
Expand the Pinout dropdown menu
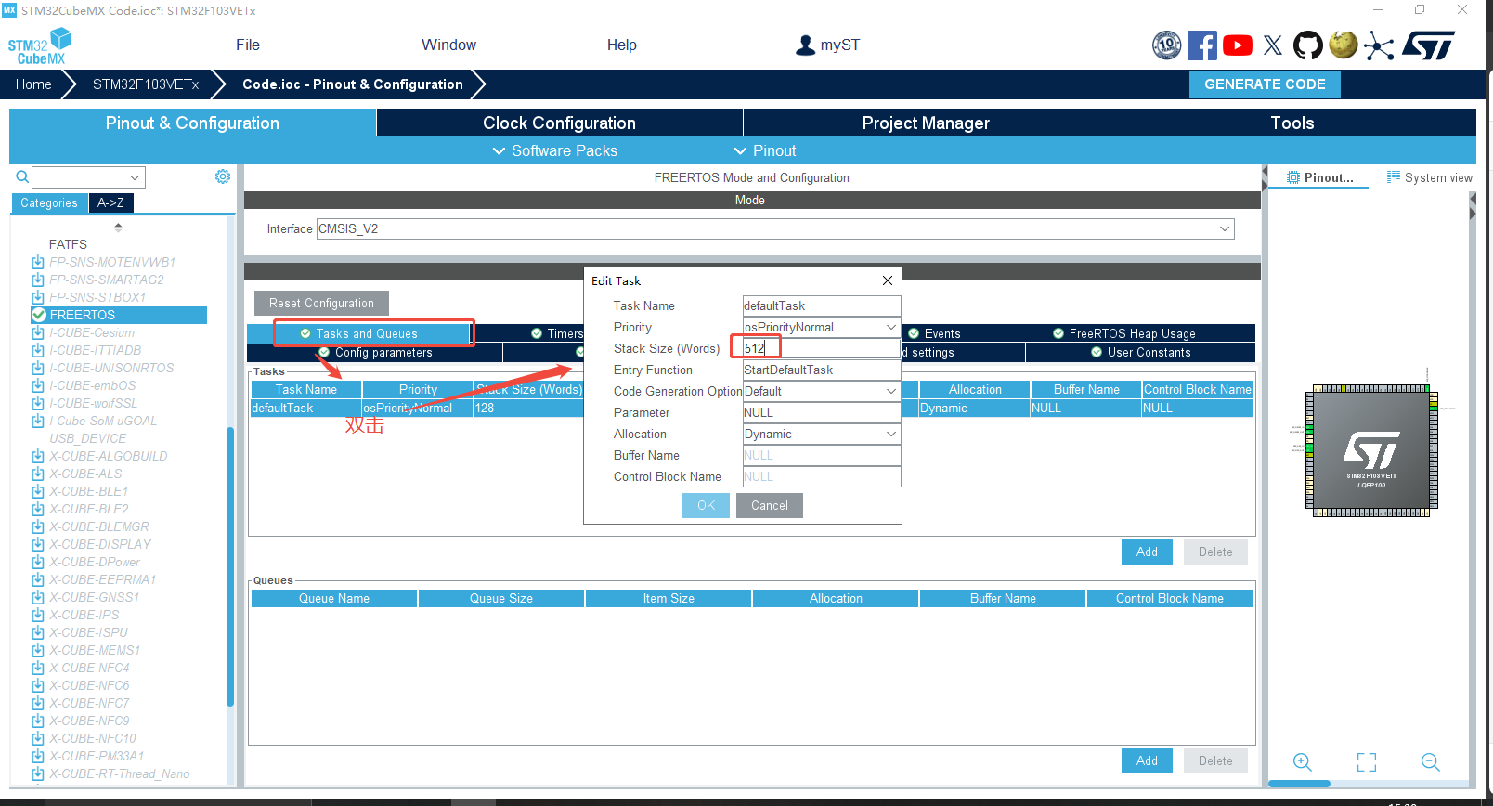pos(765,150)
